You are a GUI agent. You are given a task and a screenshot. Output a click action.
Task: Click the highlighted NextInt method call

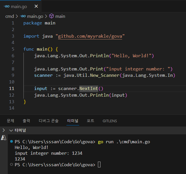click(x=89, y=89)
